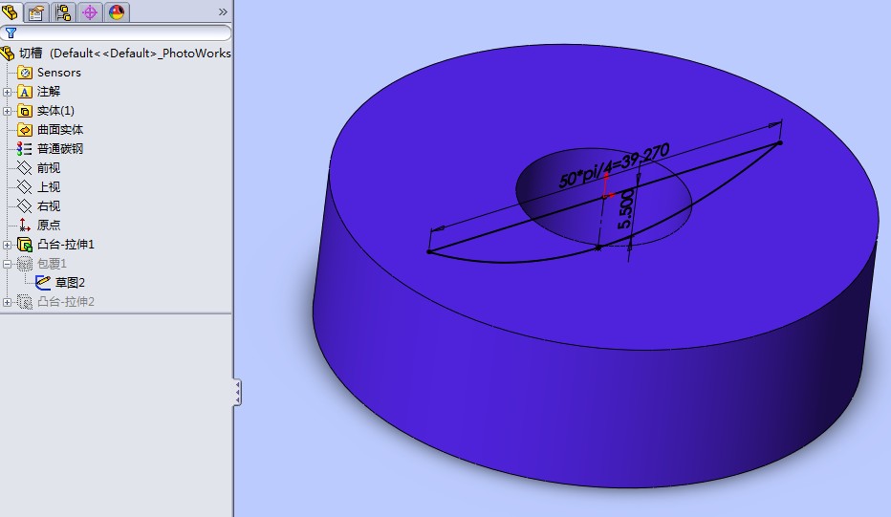Click the suppressed 凸台-拉伸2 icon
The height and width of the screenshot is (517, 891).
(x=25, y=302)
